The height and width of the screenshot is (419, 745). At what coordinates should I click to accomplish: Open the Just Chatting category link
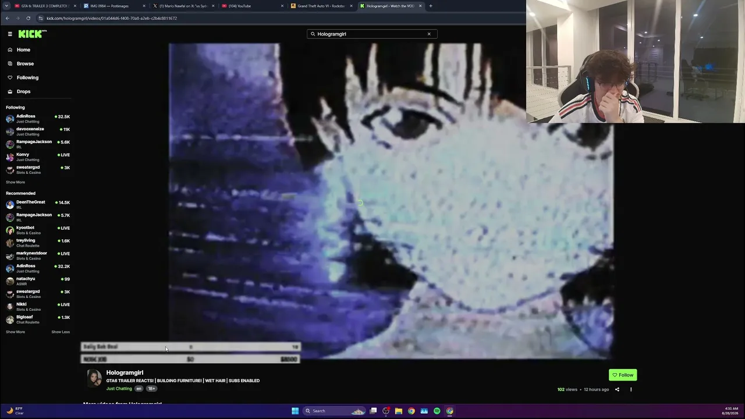tap(119, 389)
